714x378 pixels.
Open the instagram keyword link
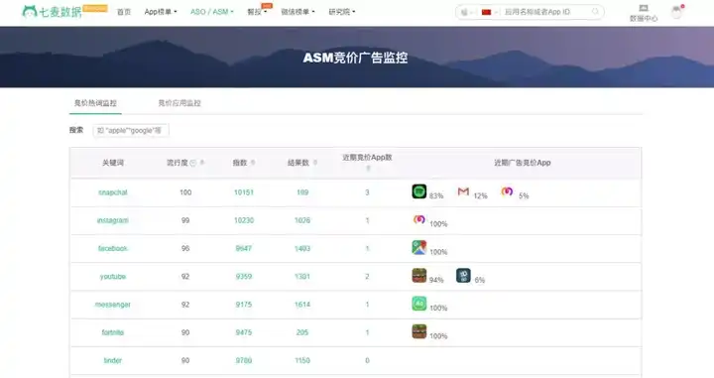[x=113, y=220]
